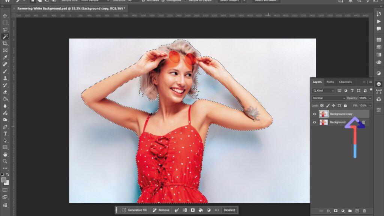Screen dimensions: 384x216
Task: Open the Opacity slider dropdown arrow
Action: click(370, 98)
